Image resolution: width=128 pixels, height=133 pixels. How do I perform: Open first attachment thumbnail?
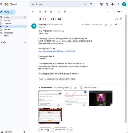point(50,98)
